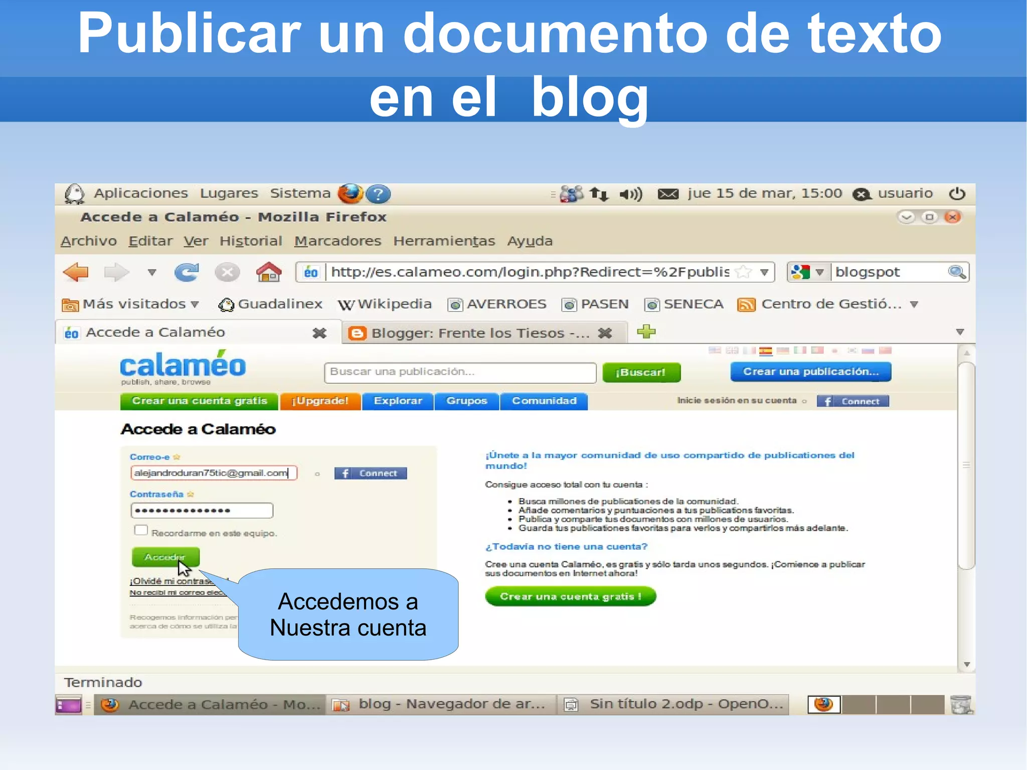Open the Lugares panel menu
Image resolution: width=1027 pixels, height=770 pixels.
coord(229,194)
